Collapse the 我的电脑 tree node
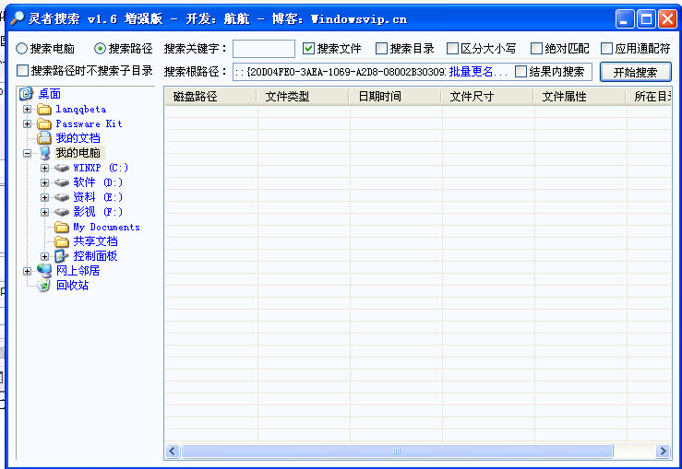This screenshot has width=682, height=469. pos(27,153)
